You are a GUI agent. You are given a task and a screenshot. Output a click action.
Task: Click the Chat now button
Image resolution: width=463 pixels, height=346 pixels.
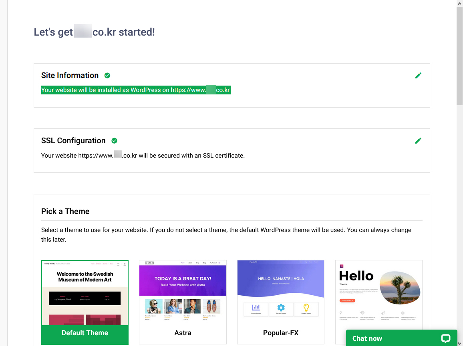(367, 338)
